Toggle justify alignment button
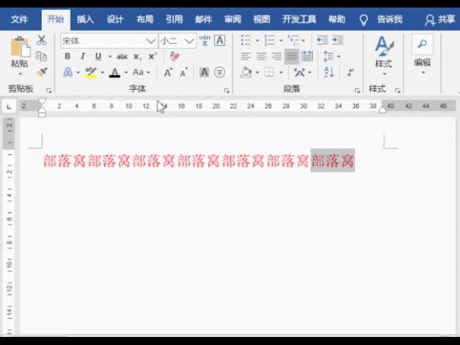 [292, 56]
